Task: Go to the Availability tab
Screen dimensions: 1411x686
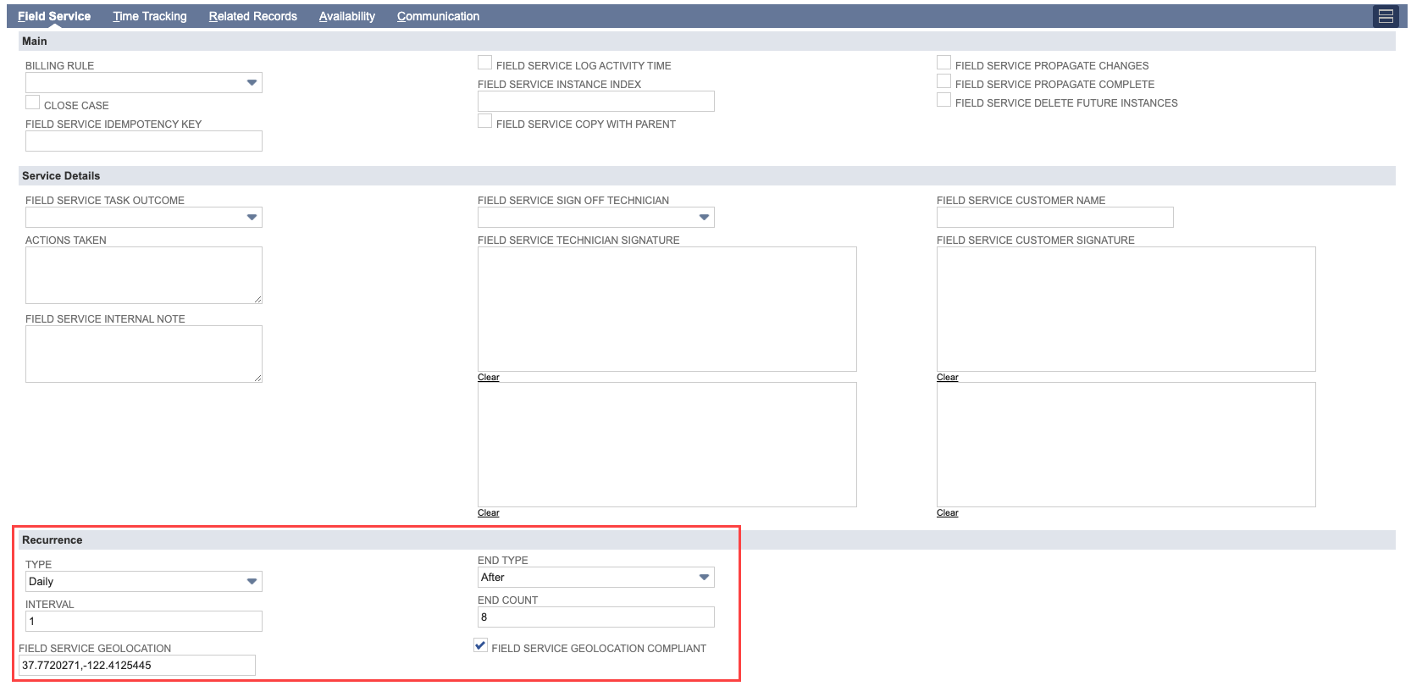Action: pos(347,16)
